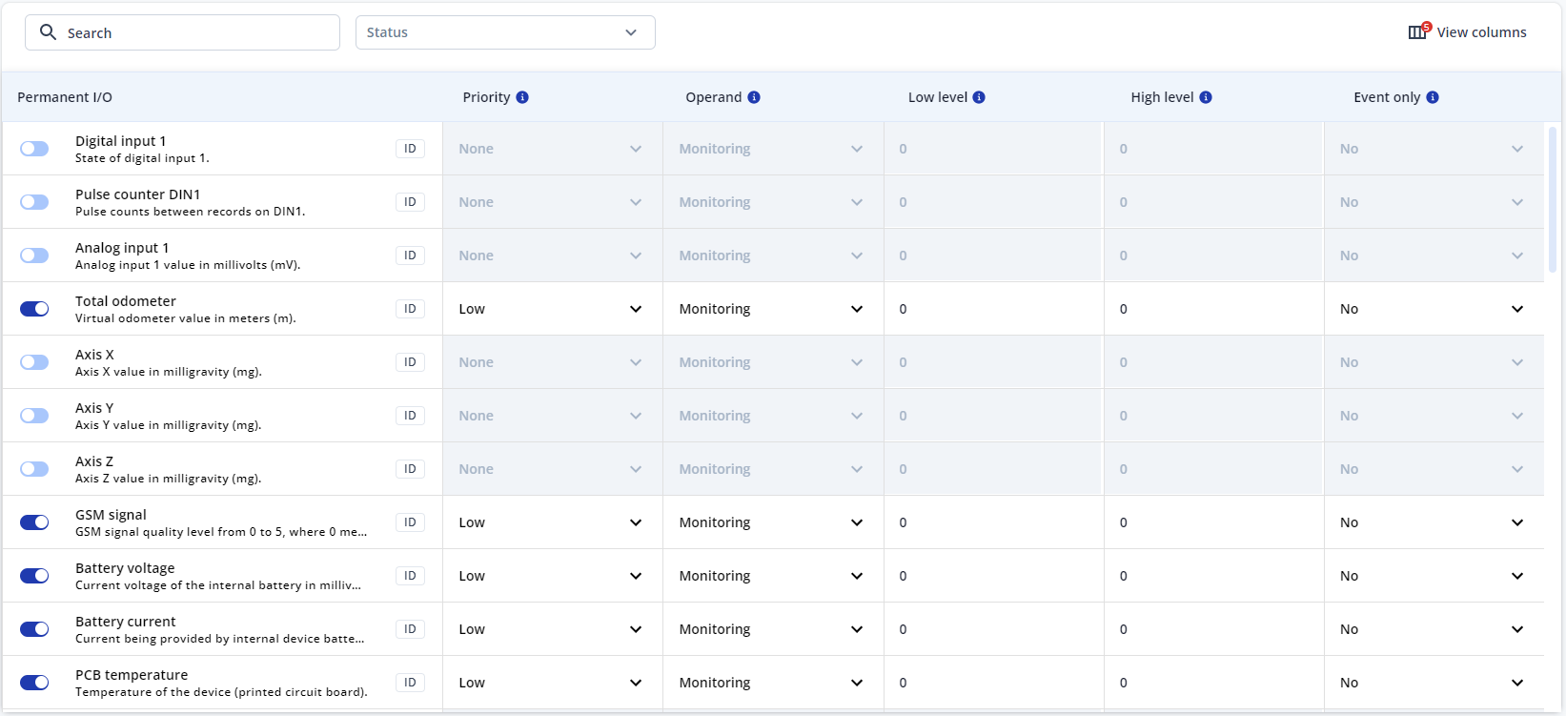
Task: Click the Priority column info icon
Action: click(x=522, y=97)
